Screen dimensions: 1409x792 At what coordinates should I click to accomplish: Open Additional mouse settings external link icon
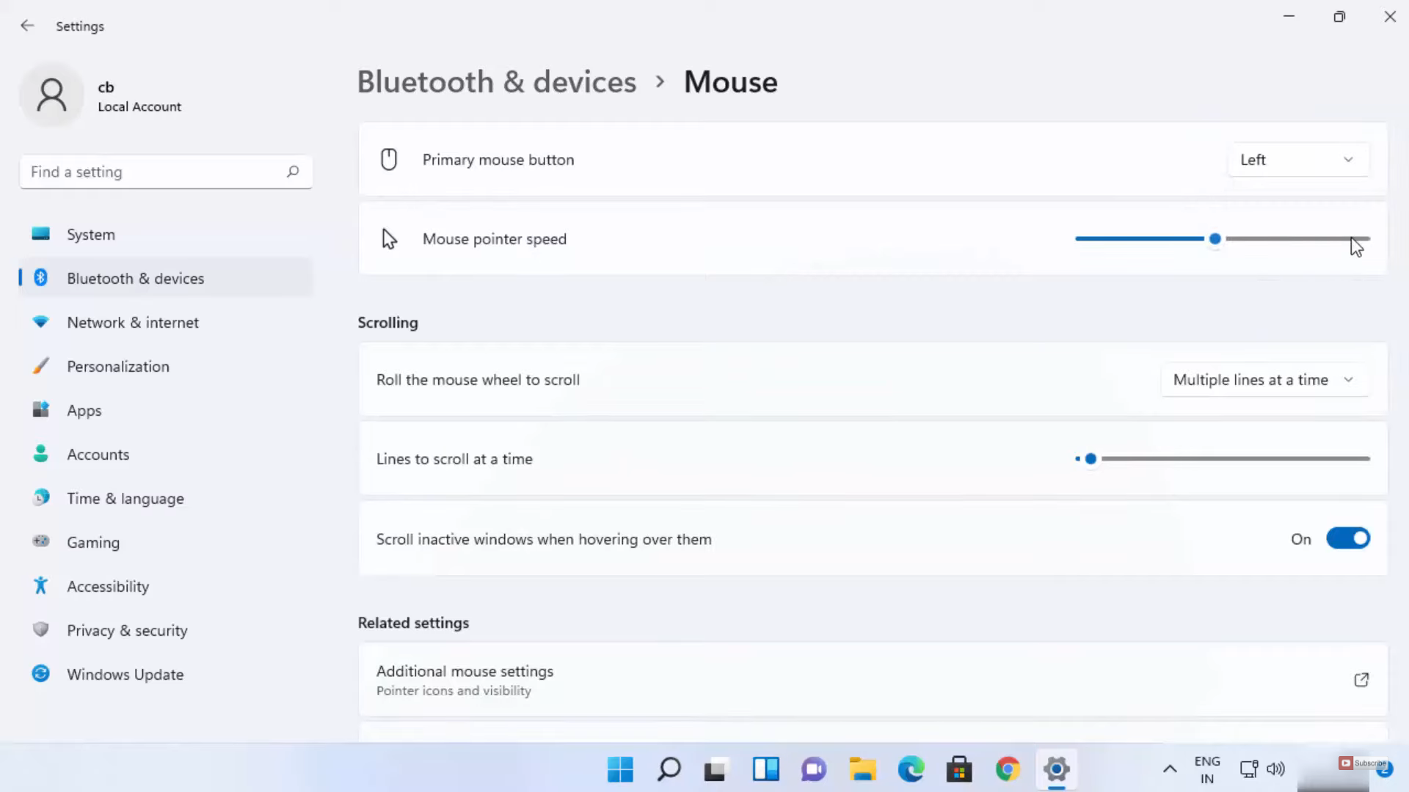point(1361,680)
